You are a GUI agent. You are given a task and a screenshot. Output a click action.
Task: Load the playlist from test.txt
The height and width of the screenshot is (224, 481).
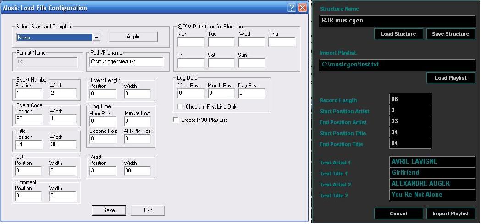[x=451, y=78]
